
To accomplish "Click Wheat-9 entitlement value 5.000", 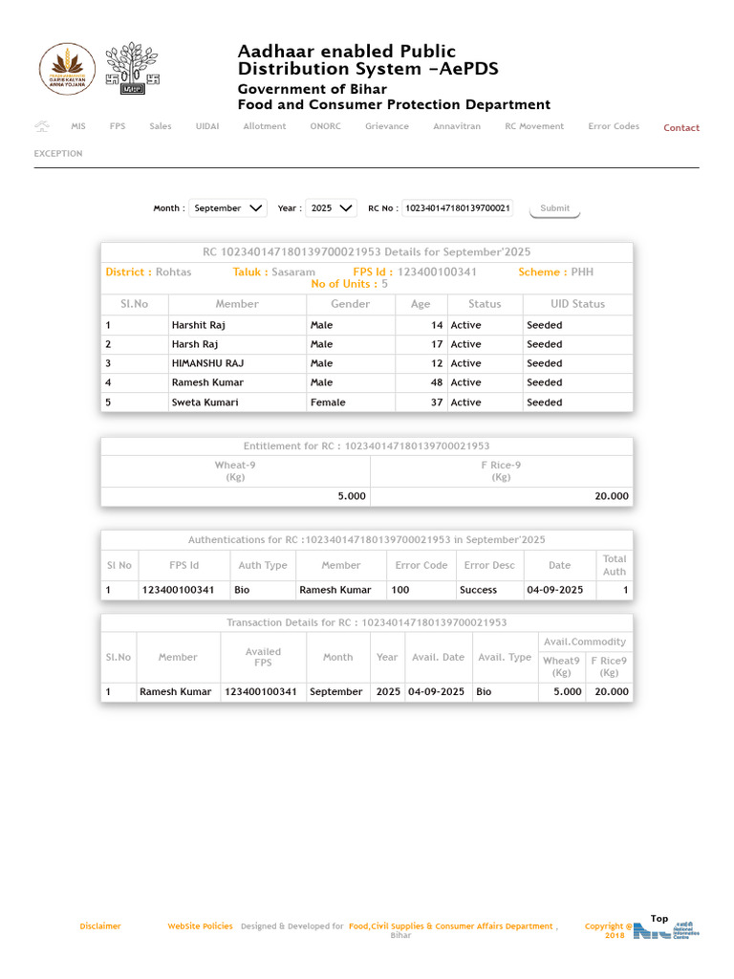I will point(352,496).
